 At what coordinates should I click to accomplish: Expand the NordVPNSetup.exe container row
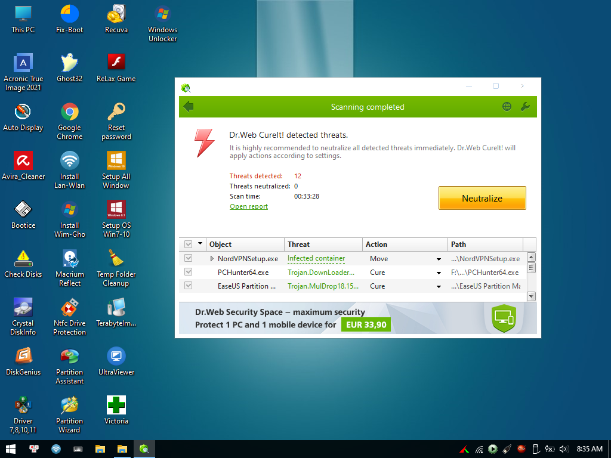(x=212, y=259)
